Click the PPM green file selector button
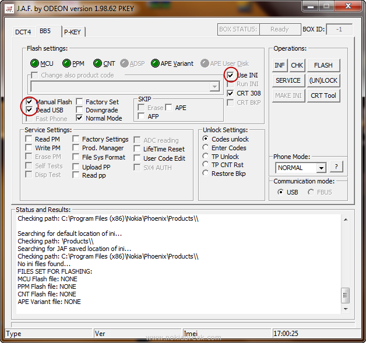366x343 pixels. pyautogui.click(x=67, y=63)
